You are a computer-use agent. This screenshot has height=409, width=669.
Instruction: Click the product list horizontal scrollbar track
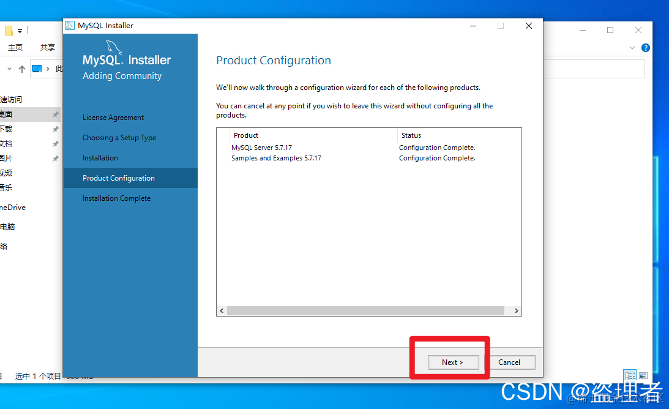365,311
